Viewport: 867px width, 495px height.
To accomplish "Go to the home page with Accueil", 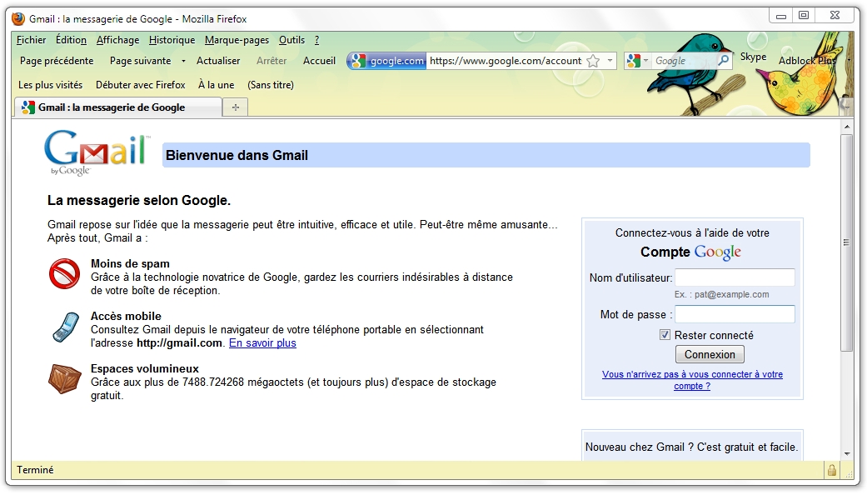I will click(319, 61).
